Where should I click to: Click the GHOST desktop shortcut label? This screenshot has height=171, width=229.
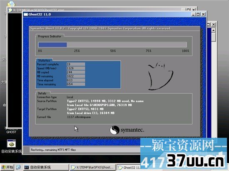click(11, 132)
